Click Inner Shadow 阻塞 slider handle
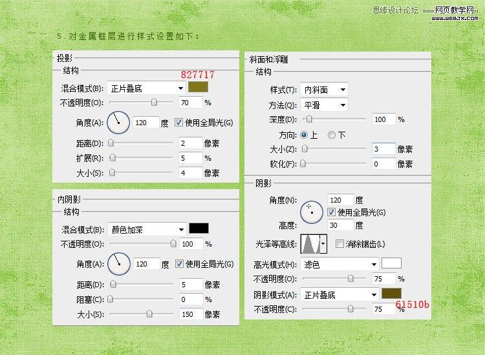Viewport: 485px width, 355px height. (x=111, y=299)
